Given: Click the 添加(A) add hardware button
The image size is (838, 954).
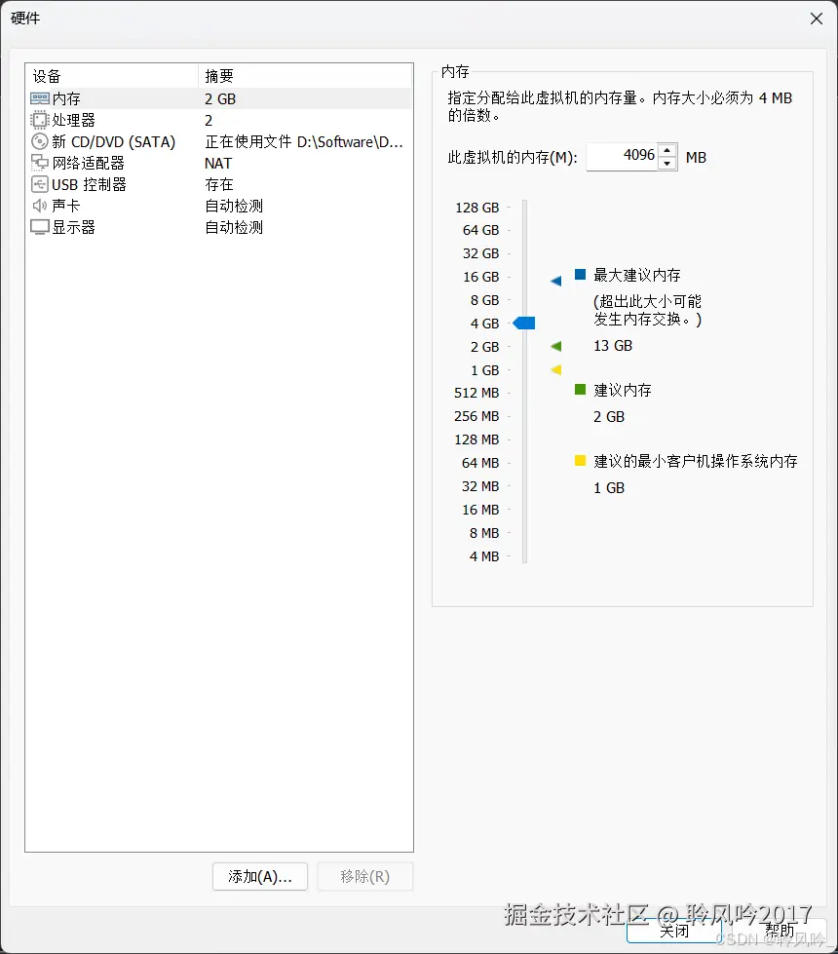Looking at the screenshot, I should point(259,876).
